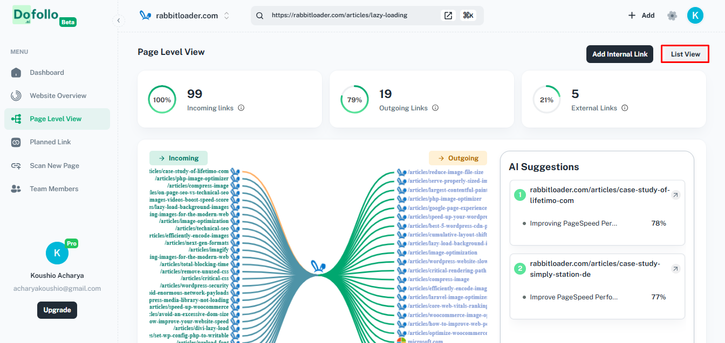Switch to List View

tap(685, 54)
